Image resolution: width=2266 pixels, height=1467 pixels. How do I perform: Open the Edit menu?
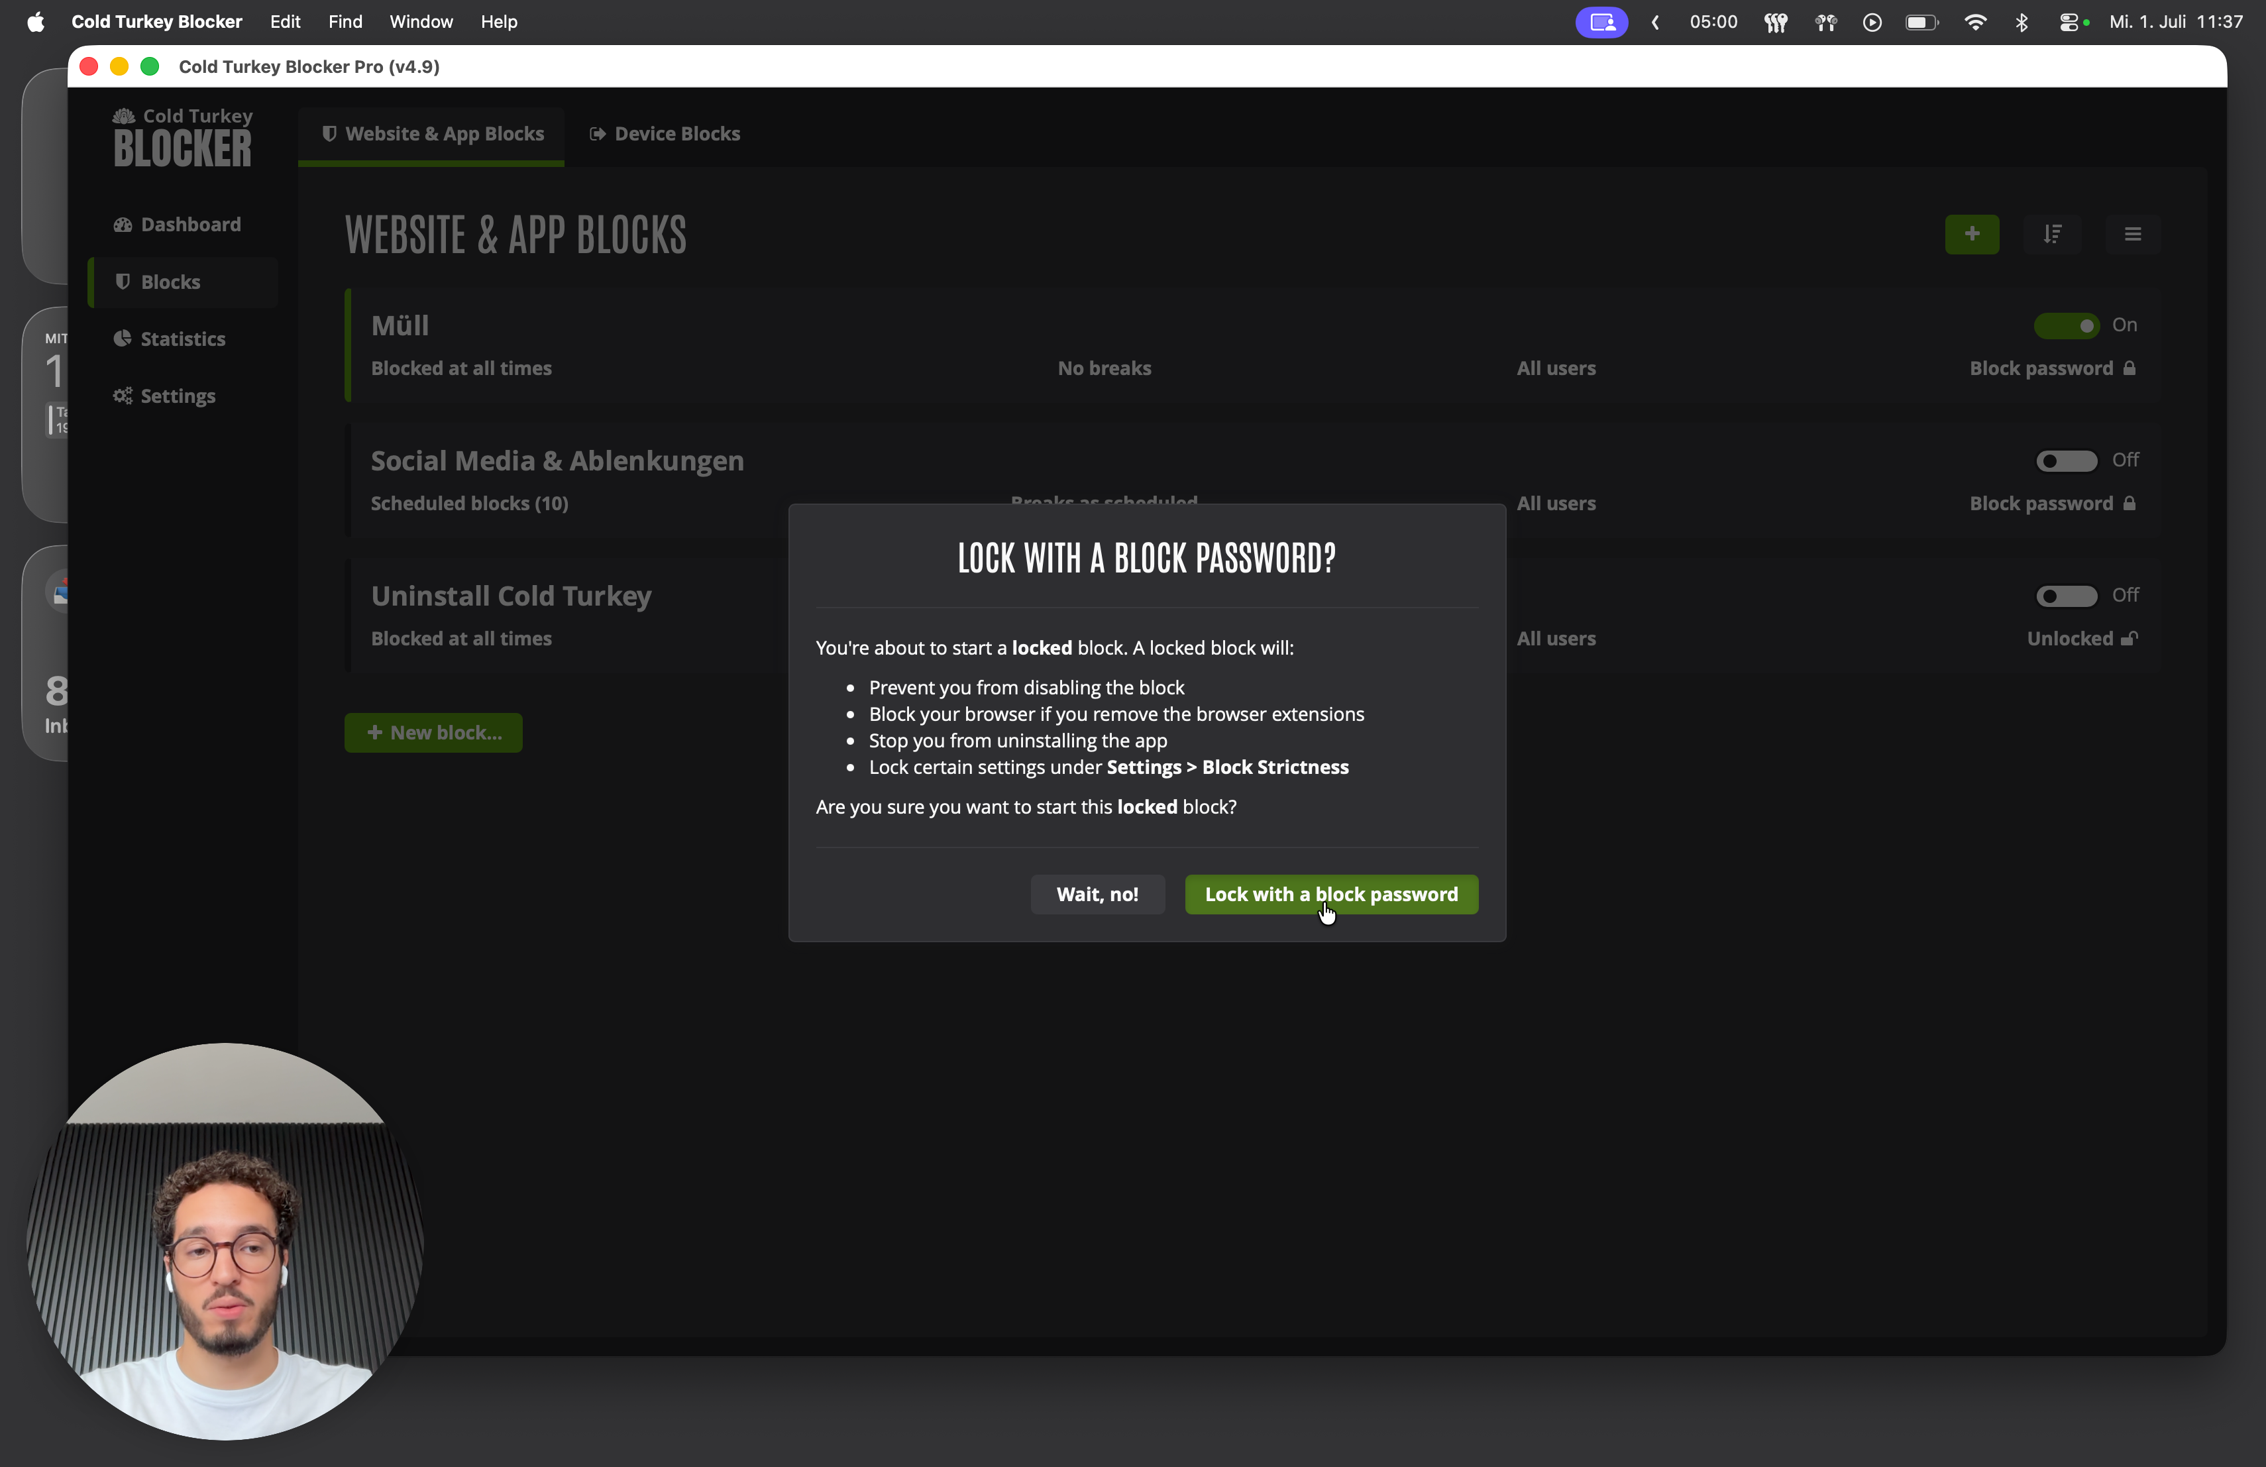point(285,21)
